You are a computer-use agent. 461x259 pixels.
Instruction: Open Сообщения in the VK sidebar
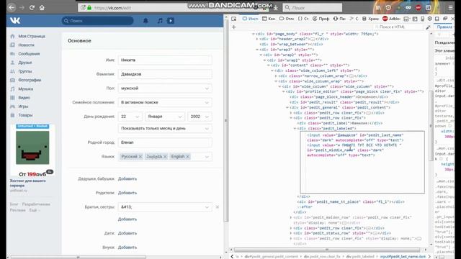click(29, 54)
